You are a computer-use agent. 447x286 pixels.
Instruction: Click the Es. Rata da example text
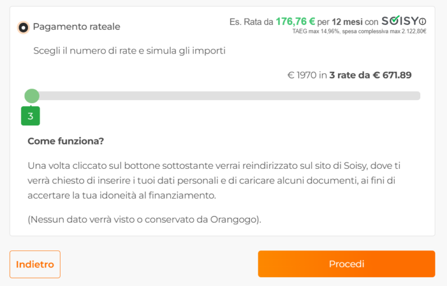(x=251, y=22)
